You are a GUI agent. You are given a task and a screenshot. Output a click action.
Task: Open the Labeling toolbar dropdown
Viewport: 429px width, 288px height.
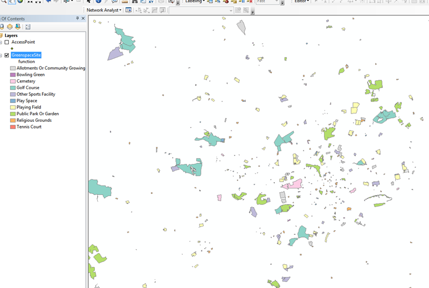pos(195,1)
